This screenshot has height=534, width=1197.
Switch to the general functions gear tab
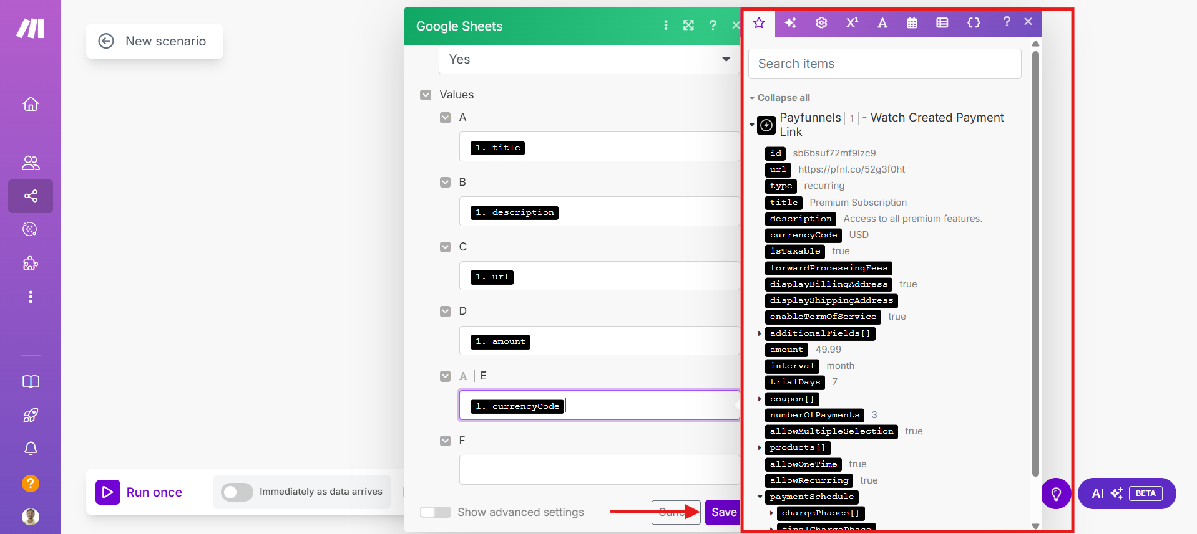point(821,23)
